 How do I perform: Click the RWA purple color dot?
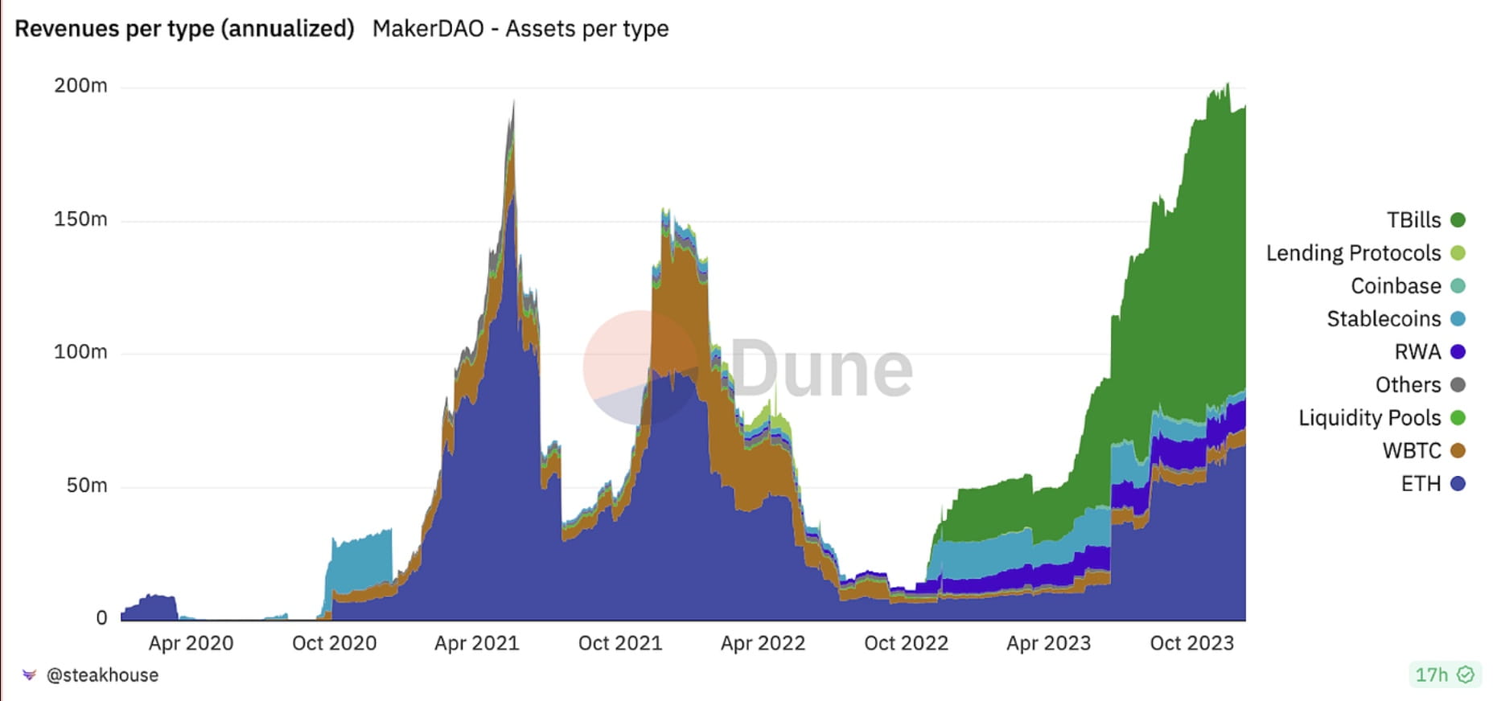1458,351
